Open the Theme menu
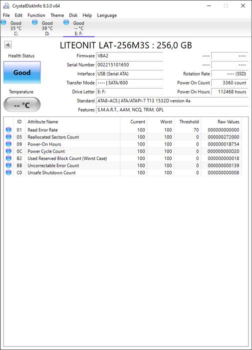Image resolution: width=252 pixels, height=350 pixels. coord(57,15)
